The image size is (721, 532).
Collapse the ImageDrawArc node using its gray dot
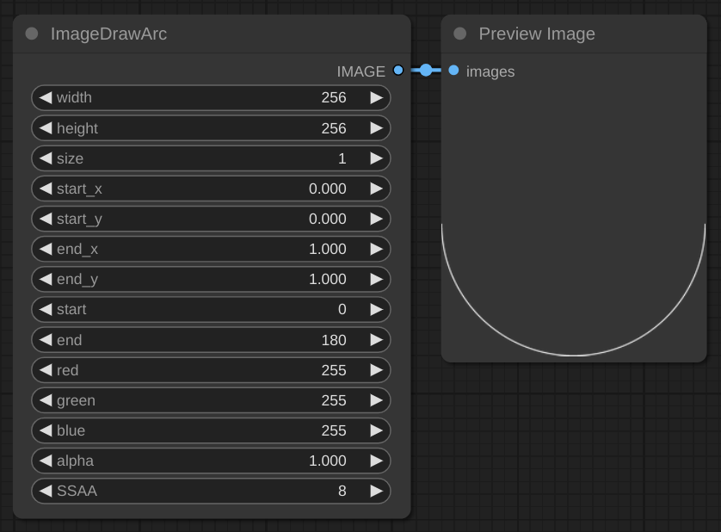pyautogui.click(x=32, y=34)
